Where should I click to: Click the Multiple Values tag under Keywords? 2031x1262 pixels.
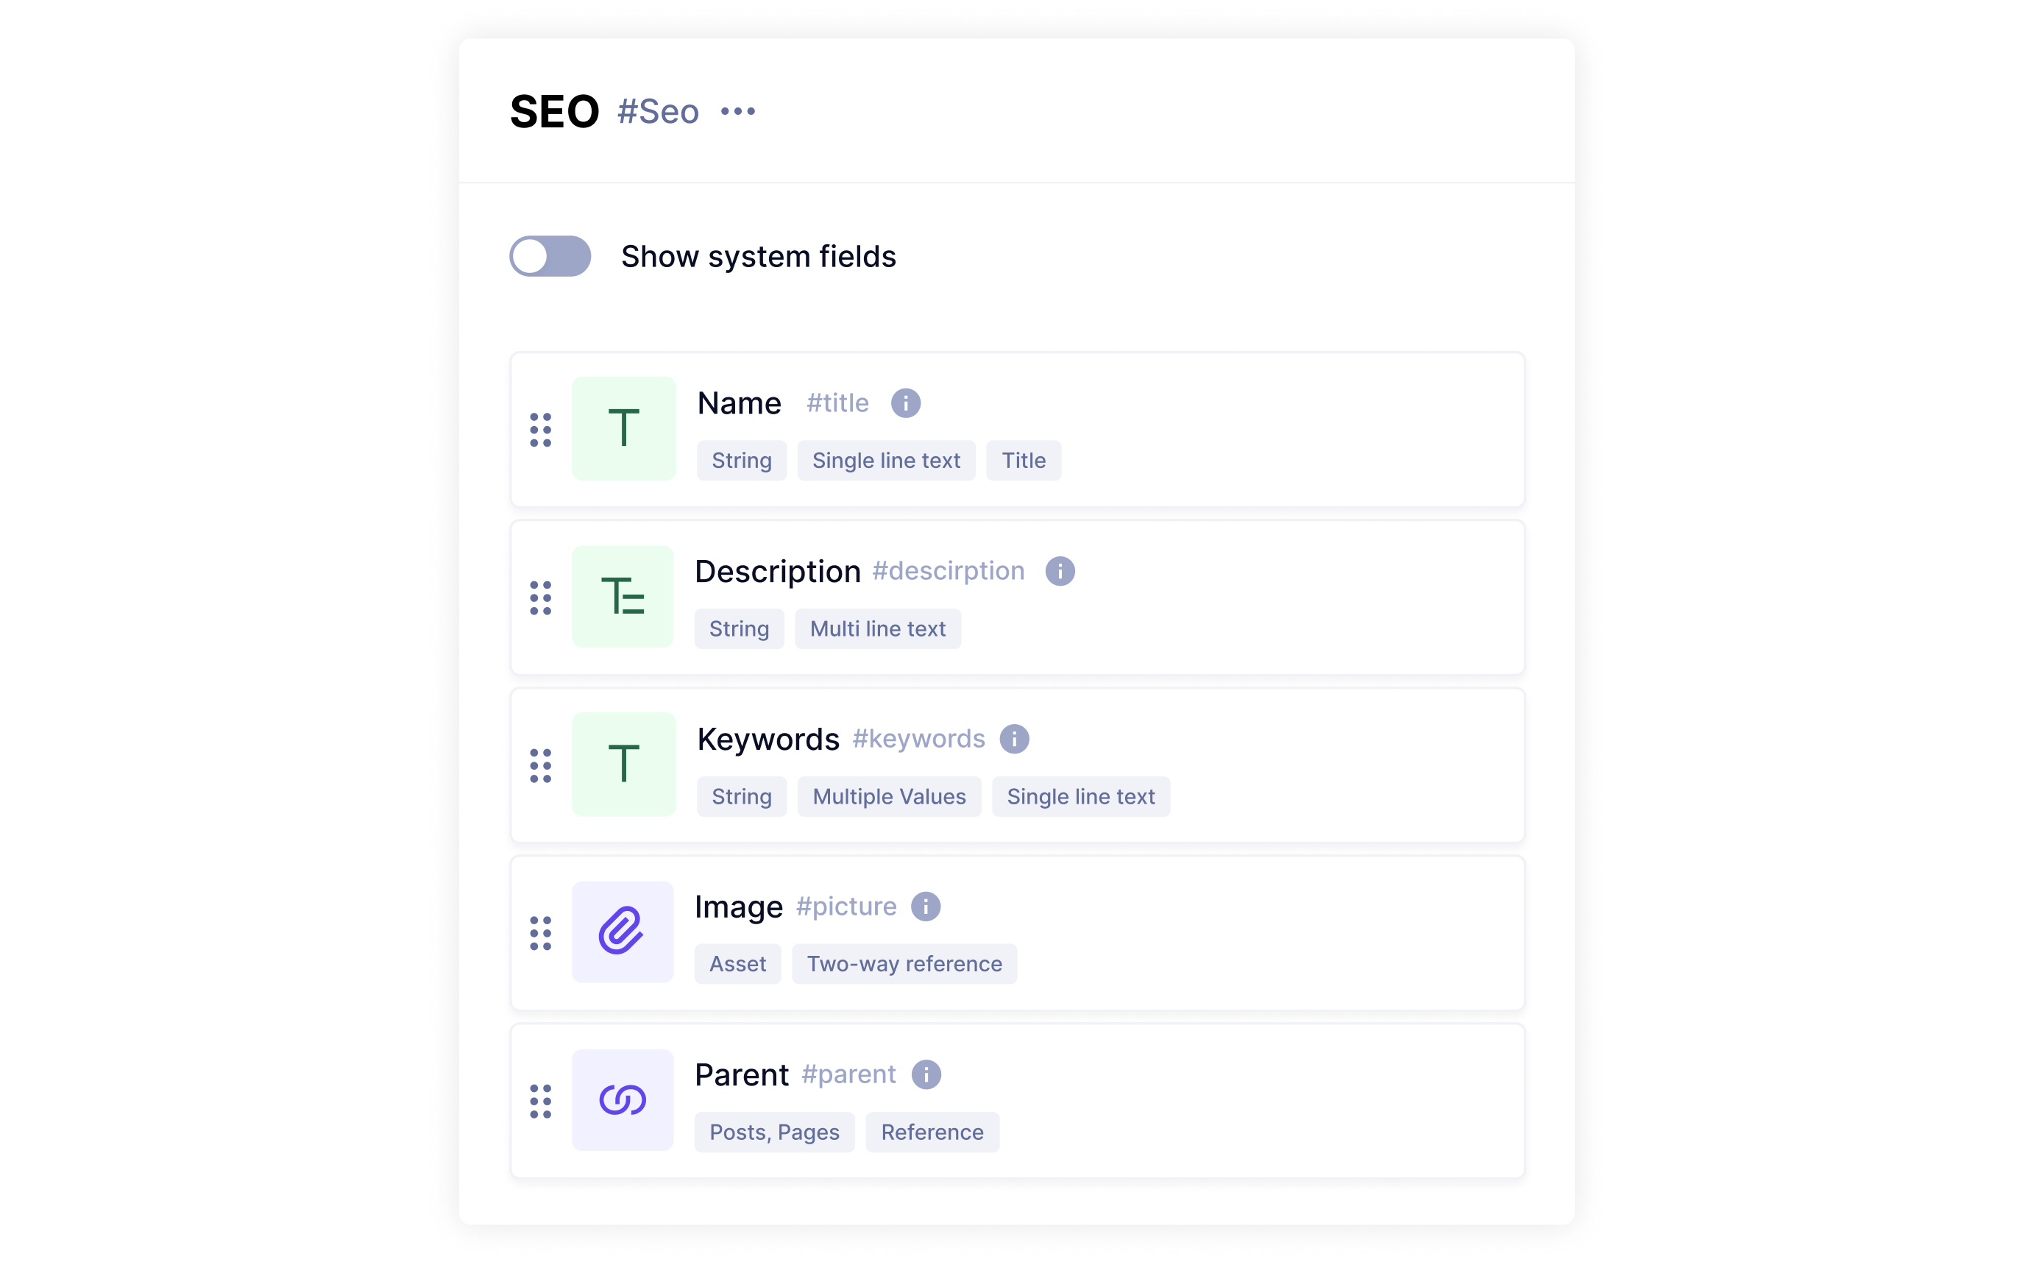[x=889, y=796]
